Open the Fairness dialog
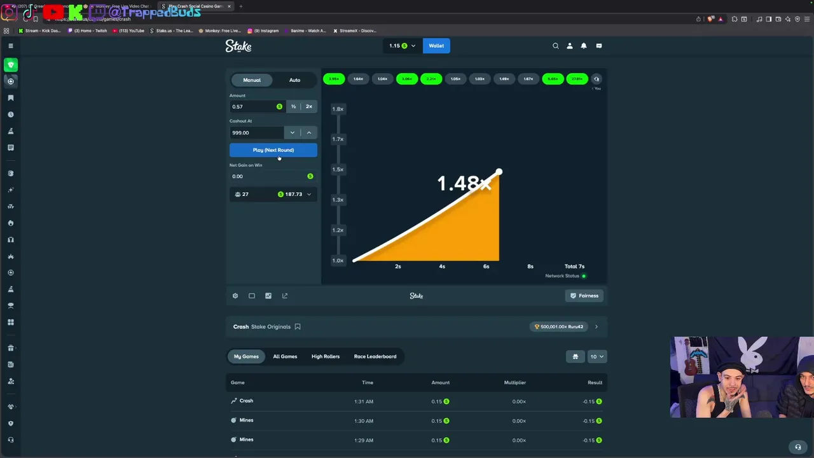Image resolution: width=814 pixels, height=458 pixels. click(x=584, y=296)
